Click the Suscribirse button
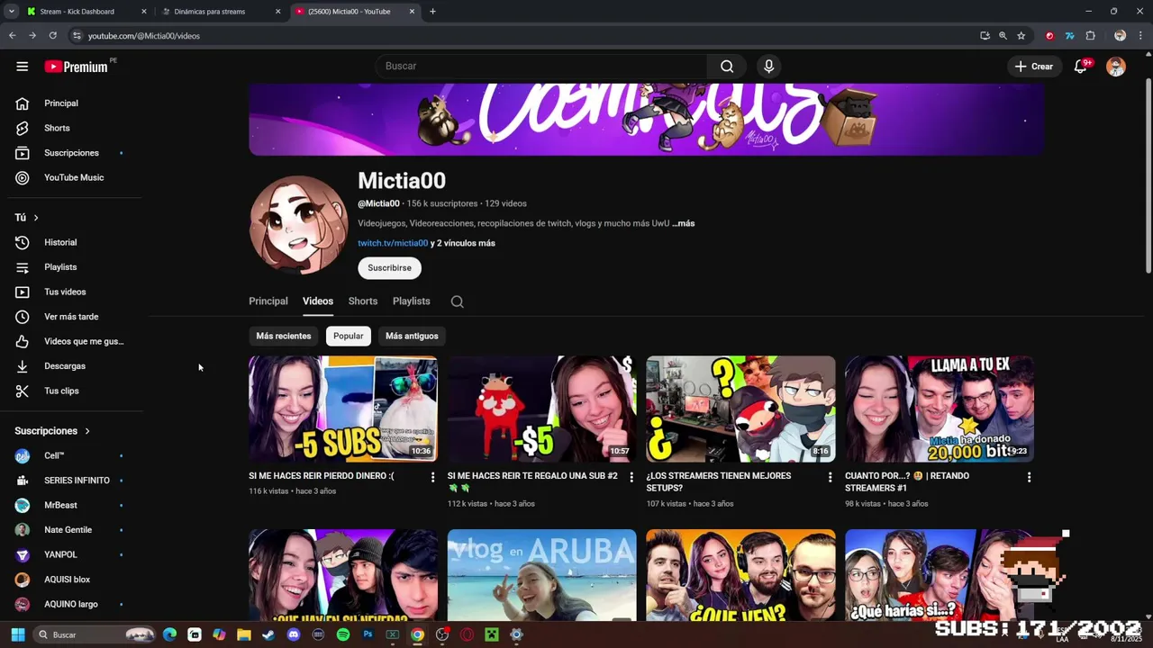This screenshot has height=648, width=1153. (x=389, y=267)
